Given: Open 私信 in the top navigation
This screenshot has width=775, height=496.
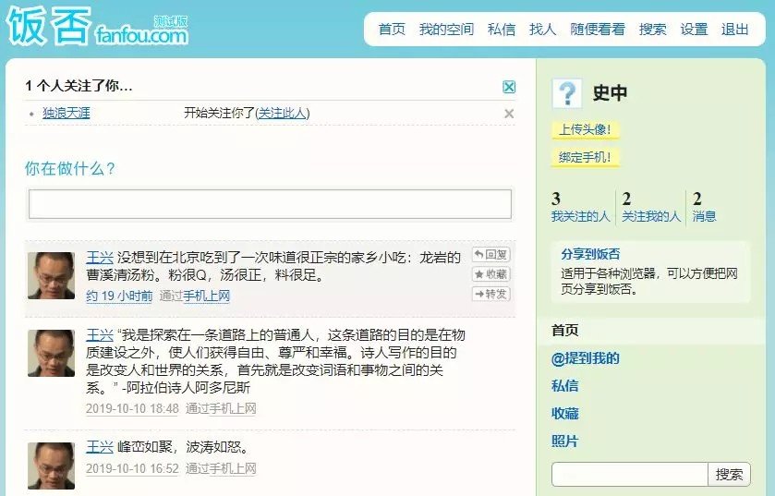Looking at the screenshot, I should (502, 30).
